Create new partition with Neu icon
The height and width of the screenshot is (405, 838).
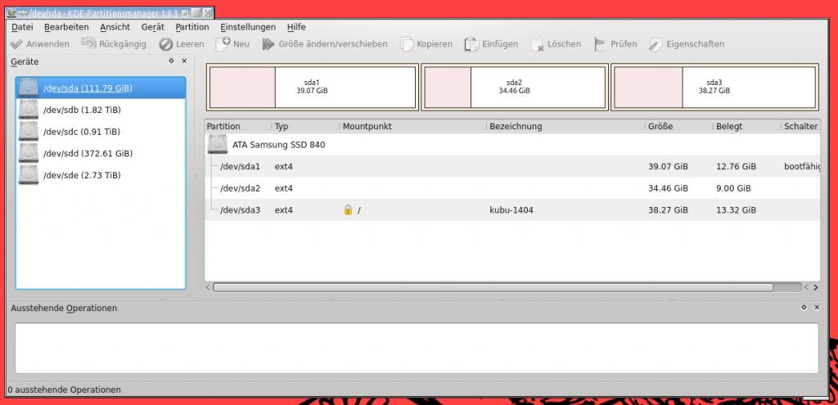tap(223, 44)
